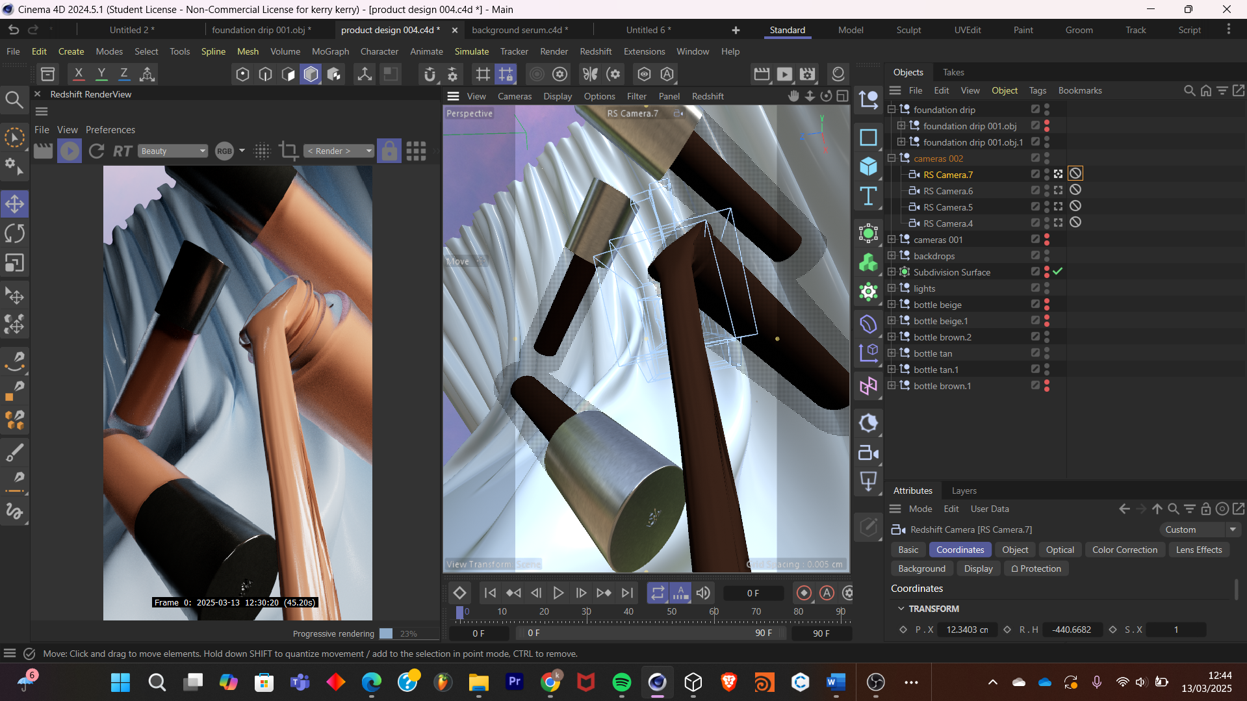Open the clapperboard snapshot icon in RenderView
Viewport: 1247px width, 701px height.
[43, 151]
